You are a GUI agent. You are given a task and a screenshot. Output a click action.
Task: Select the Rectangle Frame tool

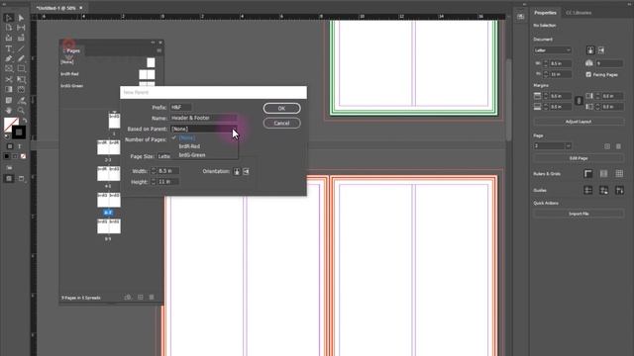(x=9, y=69)
